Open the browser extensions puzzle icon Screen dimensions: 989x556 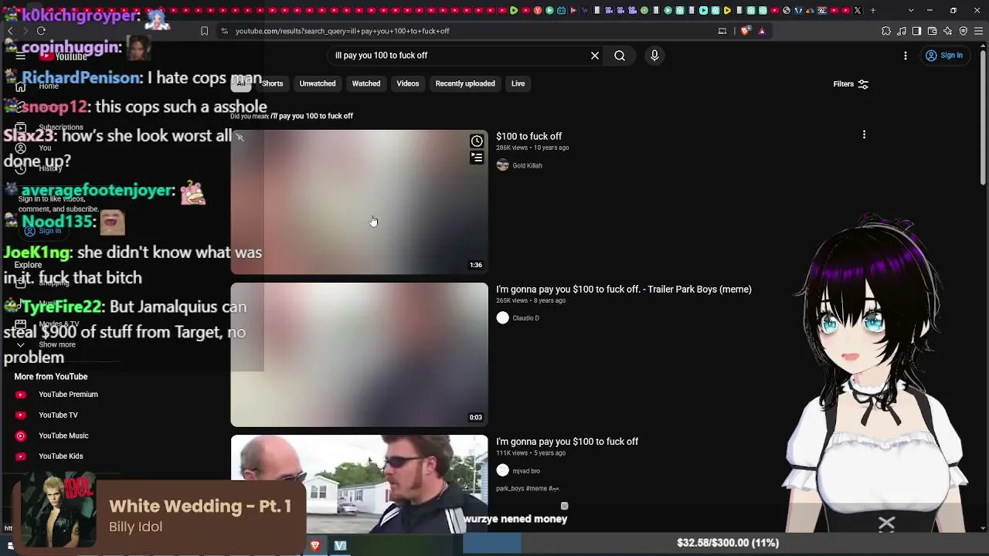[886, 31]
